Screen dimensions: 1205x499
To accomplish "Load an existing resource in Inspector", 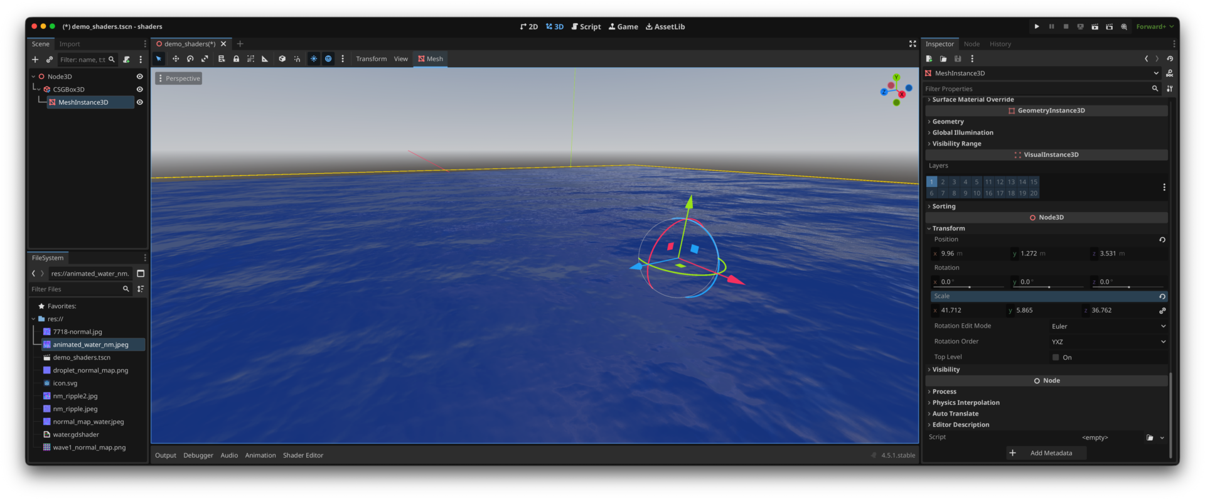I will point(943,59).
